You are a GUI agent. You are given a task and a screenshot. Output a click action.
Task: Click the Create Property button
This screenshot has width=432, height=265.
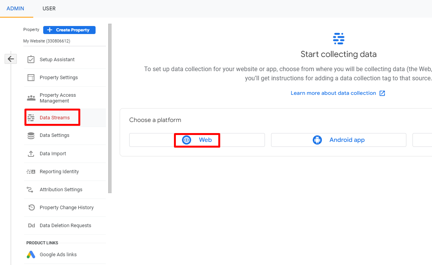click(69, 30)
